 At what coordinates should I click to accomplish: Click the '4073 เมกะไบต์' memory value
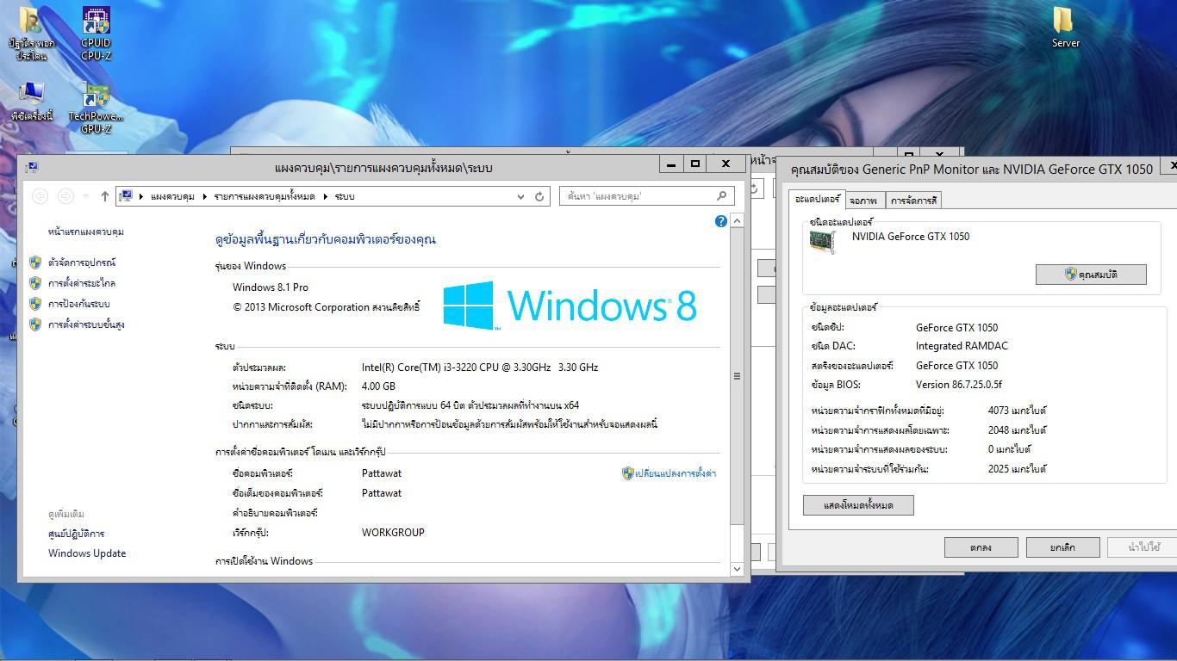tap(1018, 411)
